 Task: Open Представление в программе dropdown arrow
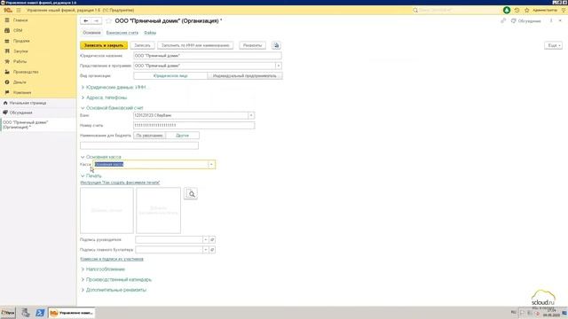tap(278, 66)
